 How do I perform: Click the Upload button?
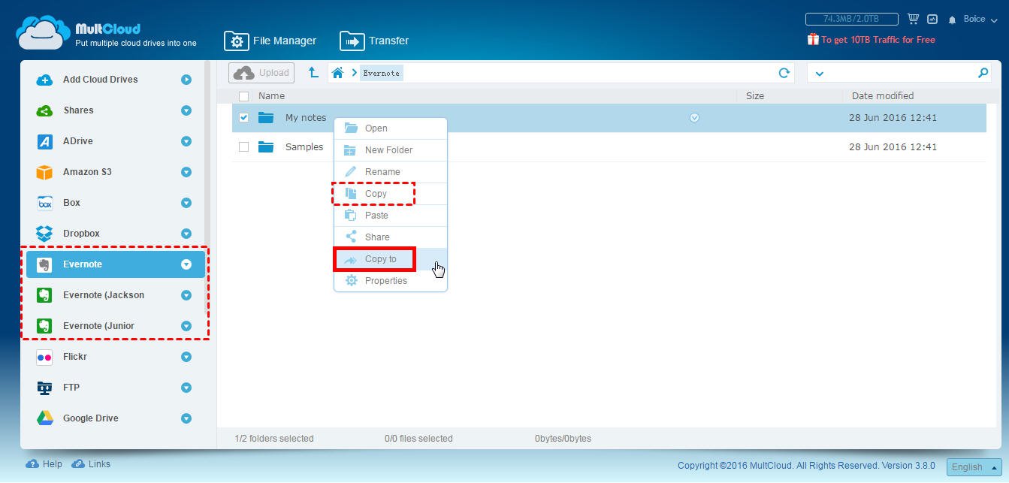pos(261,73)
